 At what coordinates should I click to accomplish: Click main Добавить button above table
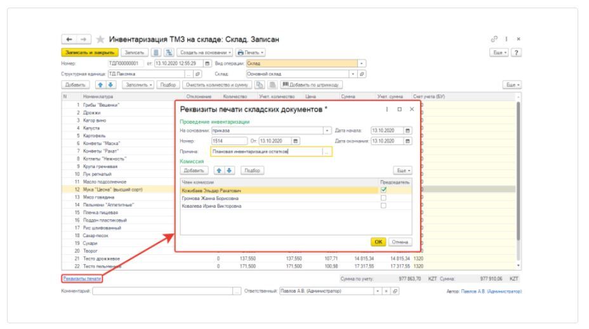[76, 85]
